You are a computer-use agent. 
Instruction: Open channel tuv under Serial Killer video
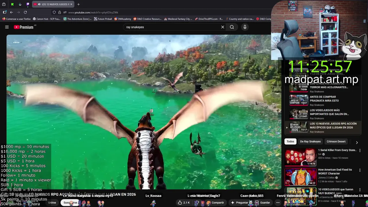(320, 154)
